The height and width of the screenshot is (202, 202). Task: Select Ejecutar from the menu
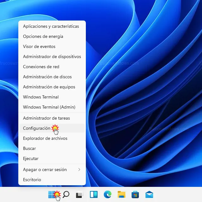point(31,158)
